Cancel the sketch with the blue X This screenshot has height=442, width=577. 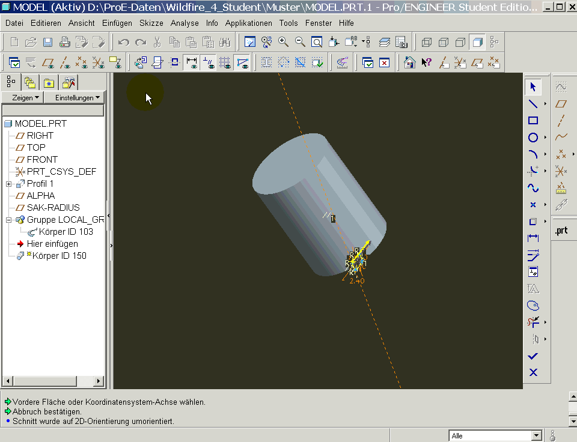coord(533,372)
